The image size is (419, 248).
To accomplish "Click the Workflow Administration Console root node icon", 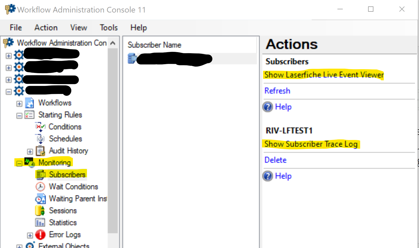I will 8,43.
